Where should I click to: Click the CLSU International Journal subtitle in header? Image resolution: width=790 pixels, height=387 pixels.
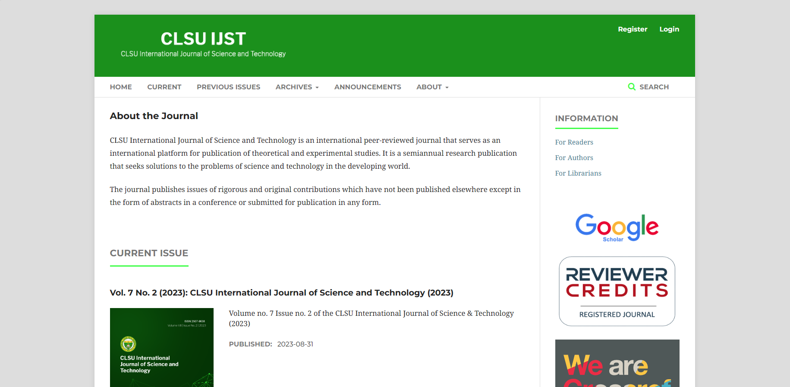tap(203, 53)
